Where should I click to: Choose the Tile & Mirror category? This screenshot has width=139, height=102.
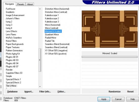point(11,86)
